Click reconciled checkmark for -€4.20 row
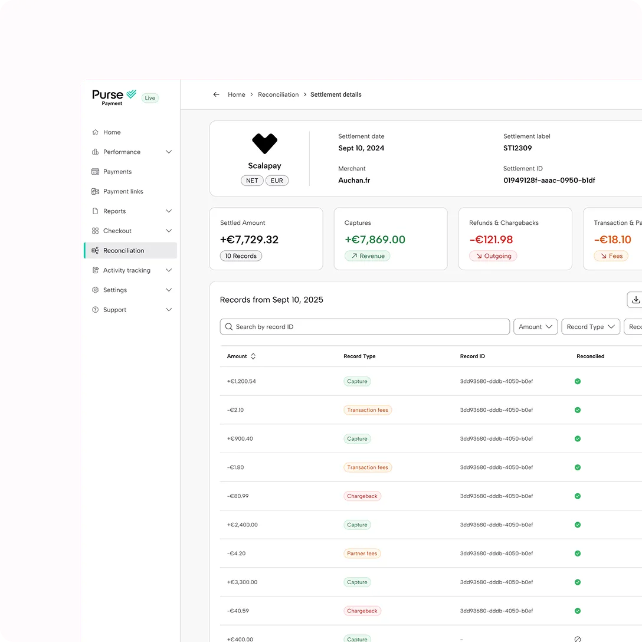642x642 pixels. pyautogui.click(x=577, y=553)
